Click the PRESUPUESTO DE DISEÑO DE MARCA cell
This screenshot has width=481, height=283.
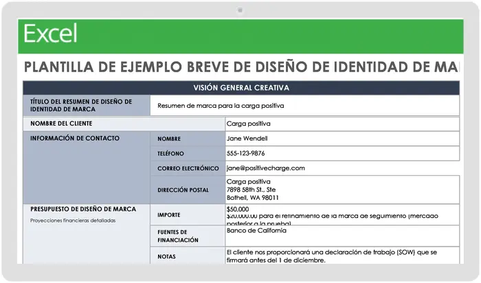[87, 234]
